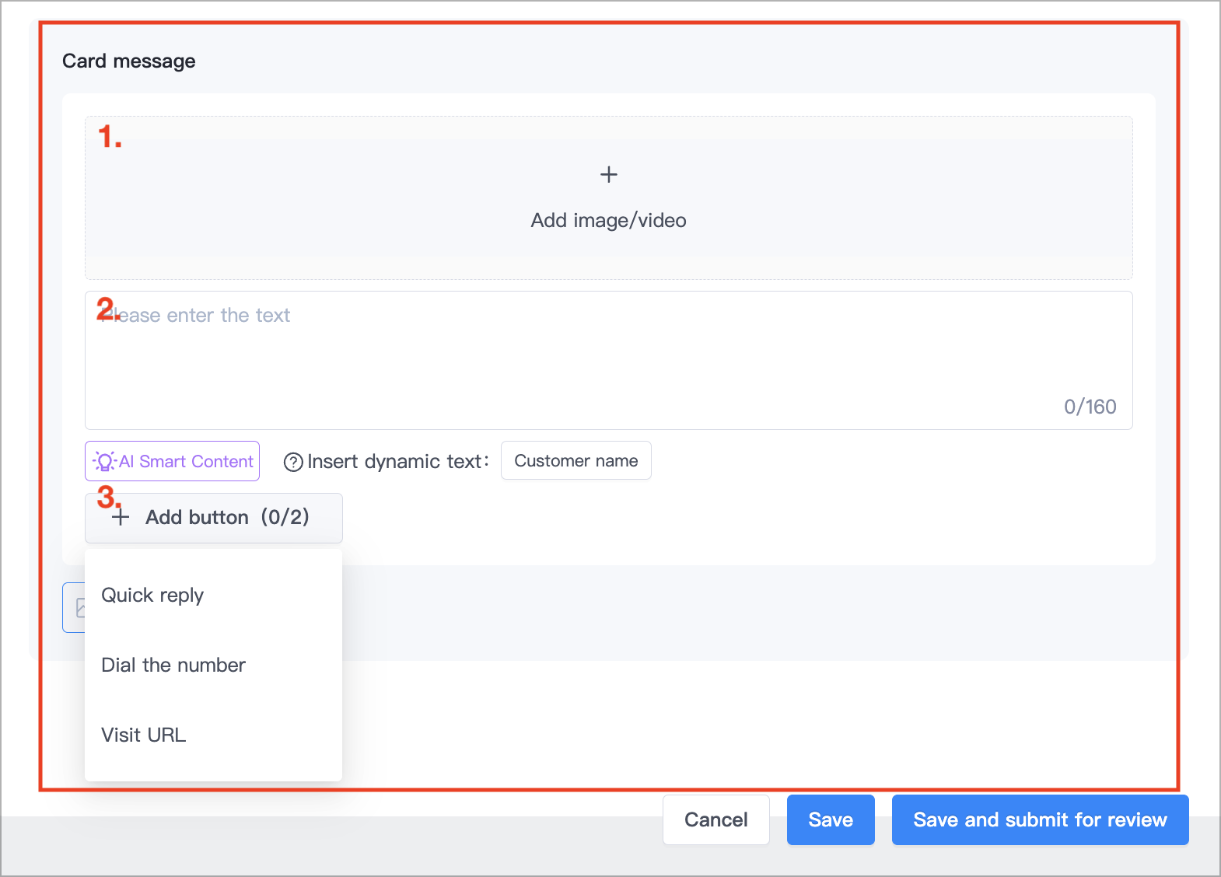Click the plus icon above Add image/video

coord(609,174)
